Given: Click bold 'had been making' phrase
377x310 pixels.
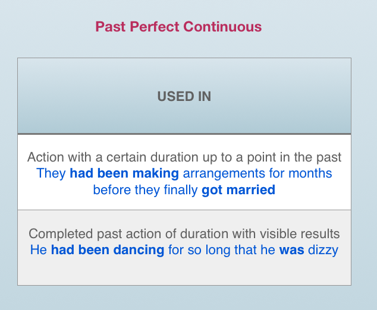Looking at the screenshot, I should 124,173.
